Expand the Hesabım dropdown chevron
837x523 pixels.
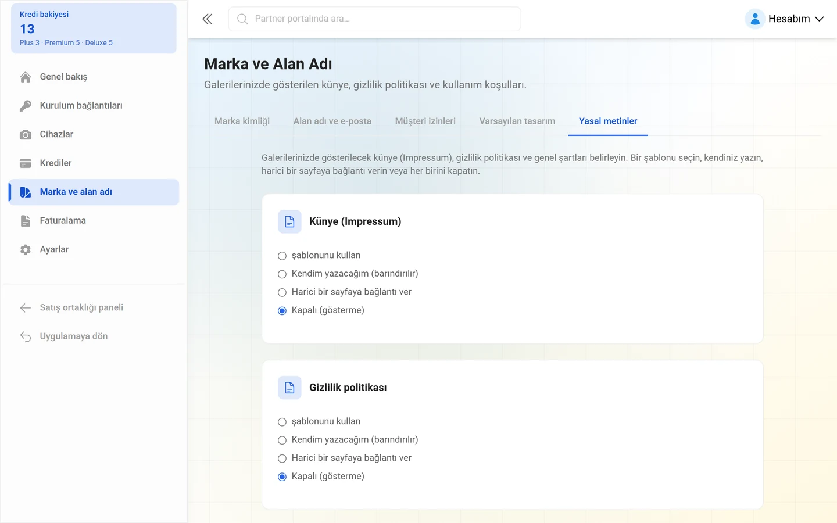[x=819, y=19]
